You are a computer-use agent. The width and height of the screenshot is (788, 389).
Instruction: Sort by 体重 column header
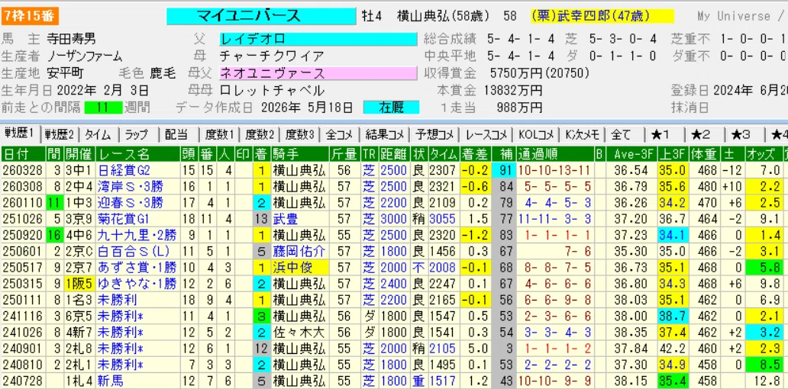[x=703, y=153]
